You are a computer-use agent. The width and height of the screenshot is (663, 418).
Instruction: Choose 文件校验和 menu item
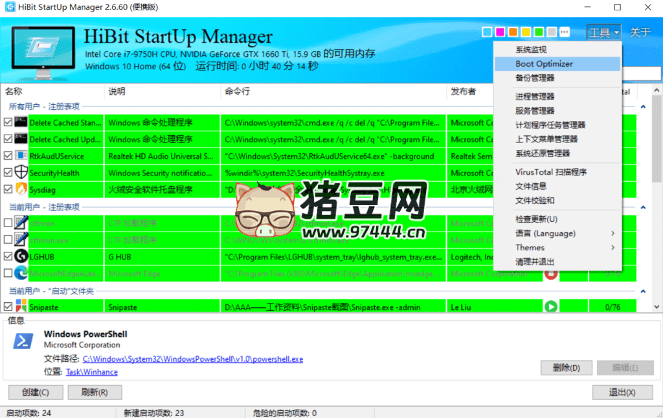click(x=557, y=201)
